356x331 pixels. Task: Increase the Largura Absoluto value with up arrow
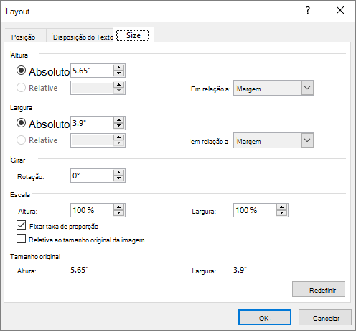[118, 120]
